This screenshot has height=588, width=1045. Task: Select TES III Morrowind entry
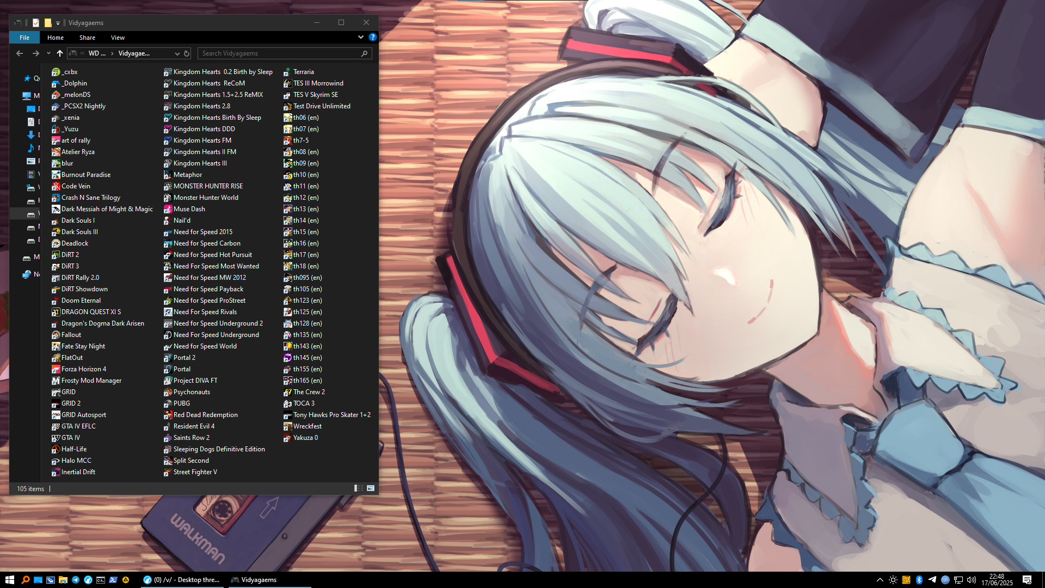[313, 83]
